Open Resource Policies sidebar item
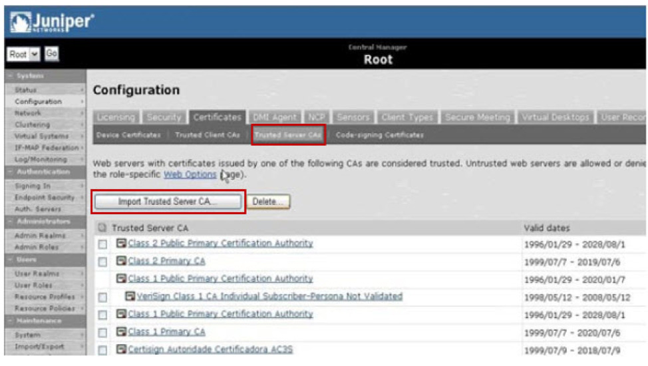The width and height of the screenshot is (648, 366). pyautogui.click(x=45, y=308)
